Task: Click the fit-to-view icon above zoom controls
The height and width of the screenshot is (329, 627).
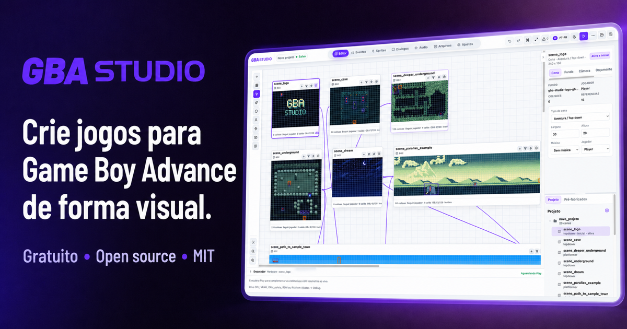Action: [x=253, y=242]
